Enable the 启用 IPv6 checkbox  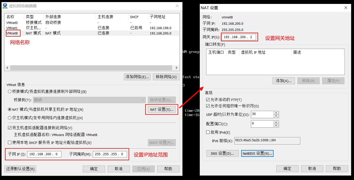pos(208,132)
